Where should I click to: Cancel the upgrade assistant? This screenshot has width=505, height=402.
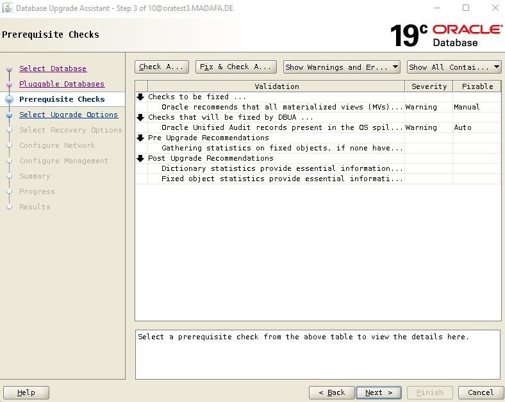point(481,392)
